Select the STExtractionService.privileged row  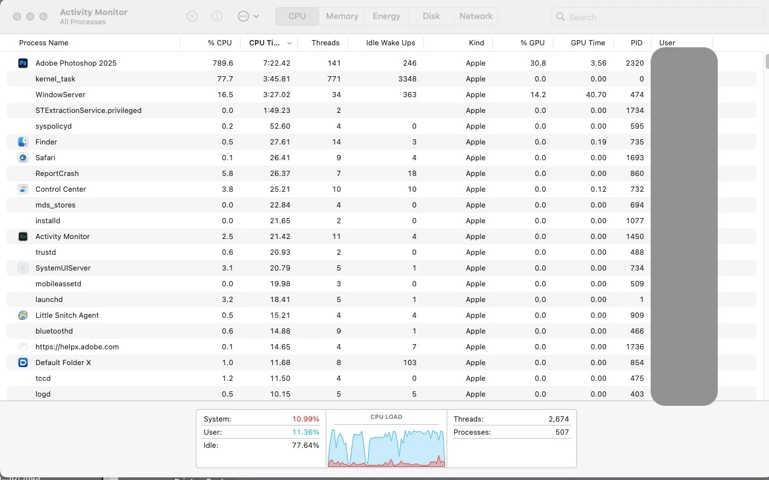click(382, 110)
